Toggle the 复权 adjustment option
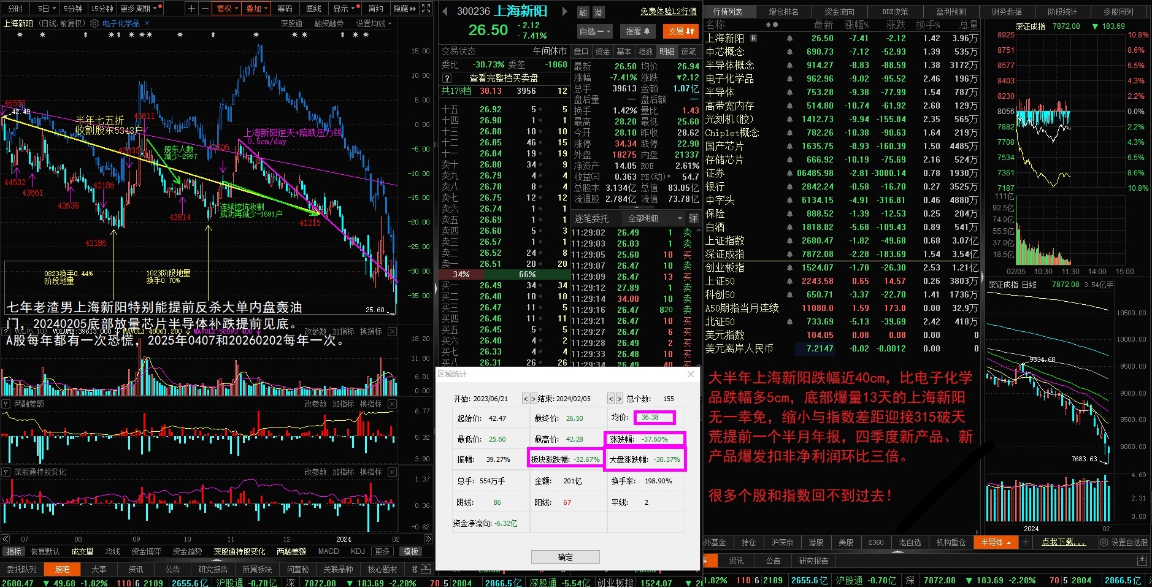Viewport: 1152px width, 587px height. point(228,9)
